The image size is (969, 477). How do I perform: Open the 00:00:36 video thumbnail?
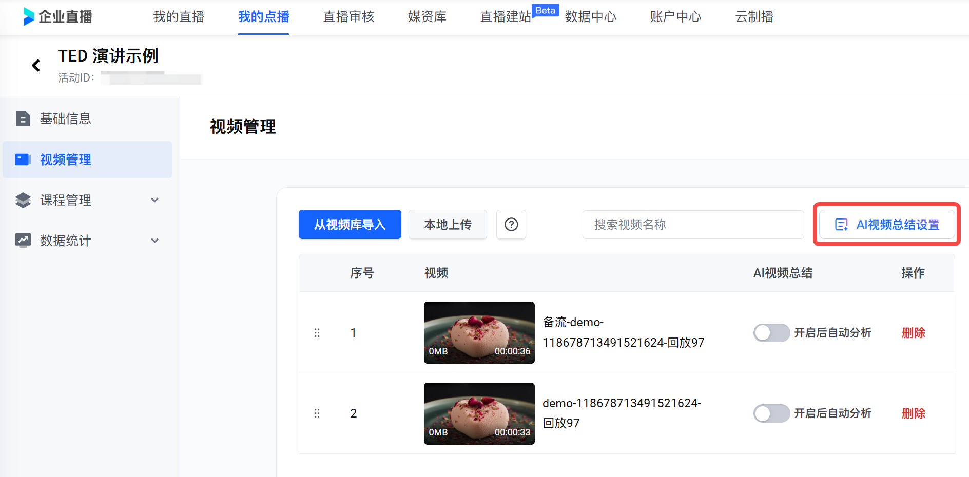point(479,332)
